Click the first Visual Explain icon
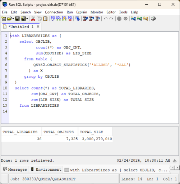180x184 pixels. coord(133,19)
